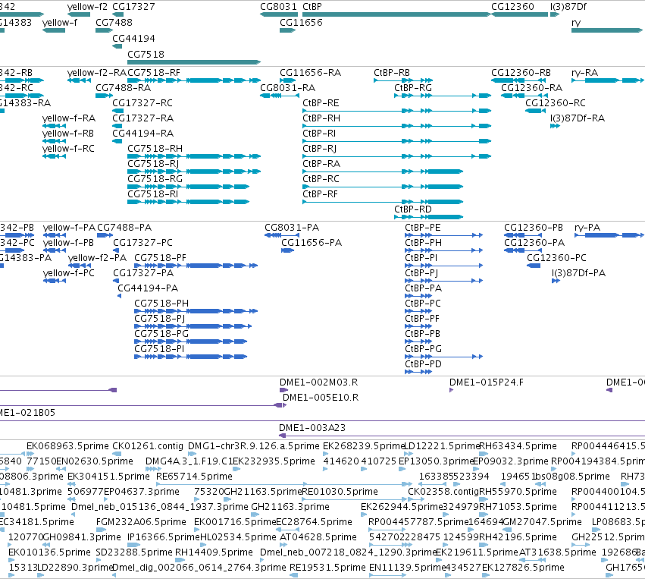Select BAC clone DME1-003A23
This screenshot has height=579, width=645.
click(462, 436)
